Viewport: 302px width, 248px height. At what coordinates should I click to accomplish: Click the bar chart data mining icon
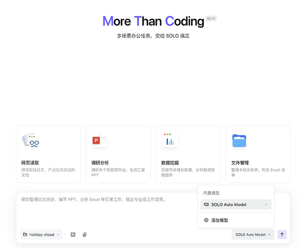point(170,140)
